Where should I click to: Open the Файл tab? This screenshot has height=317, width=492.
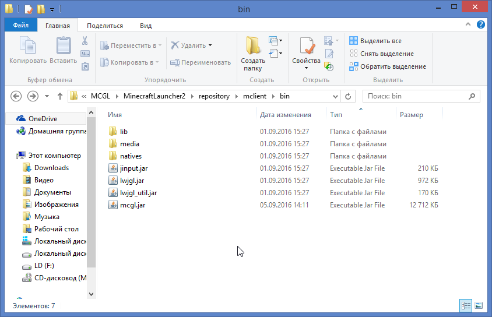pyautogui.click(x=21, y=25)
